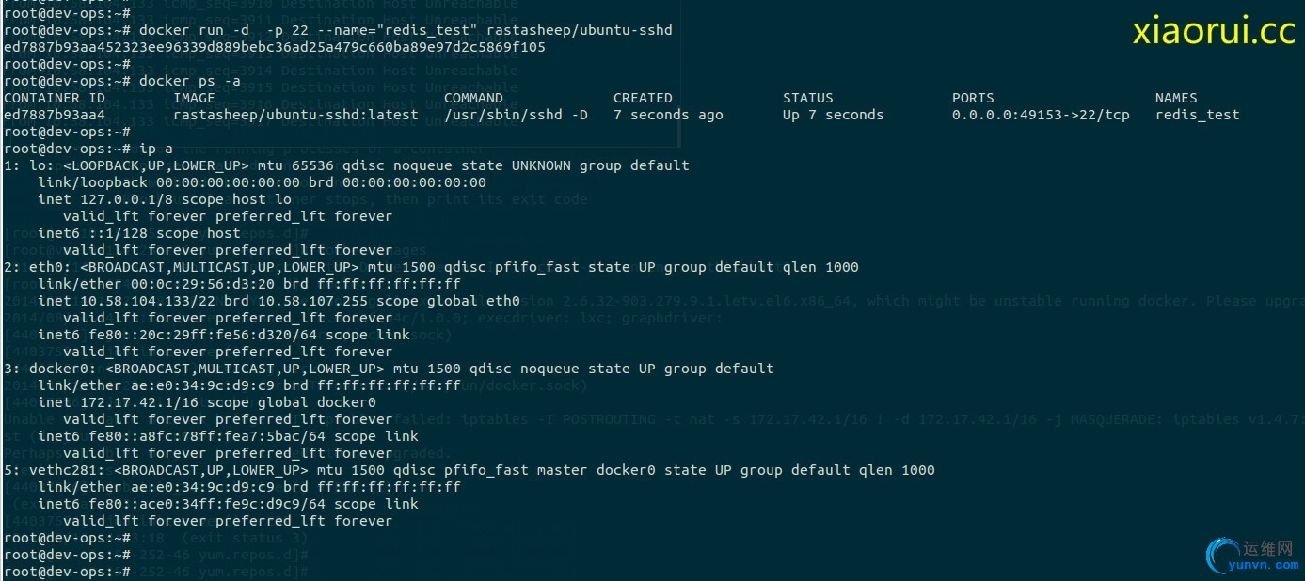Click the docker run command line
This screenshot has height=581, width=1305.
click(x=339, y=31)
